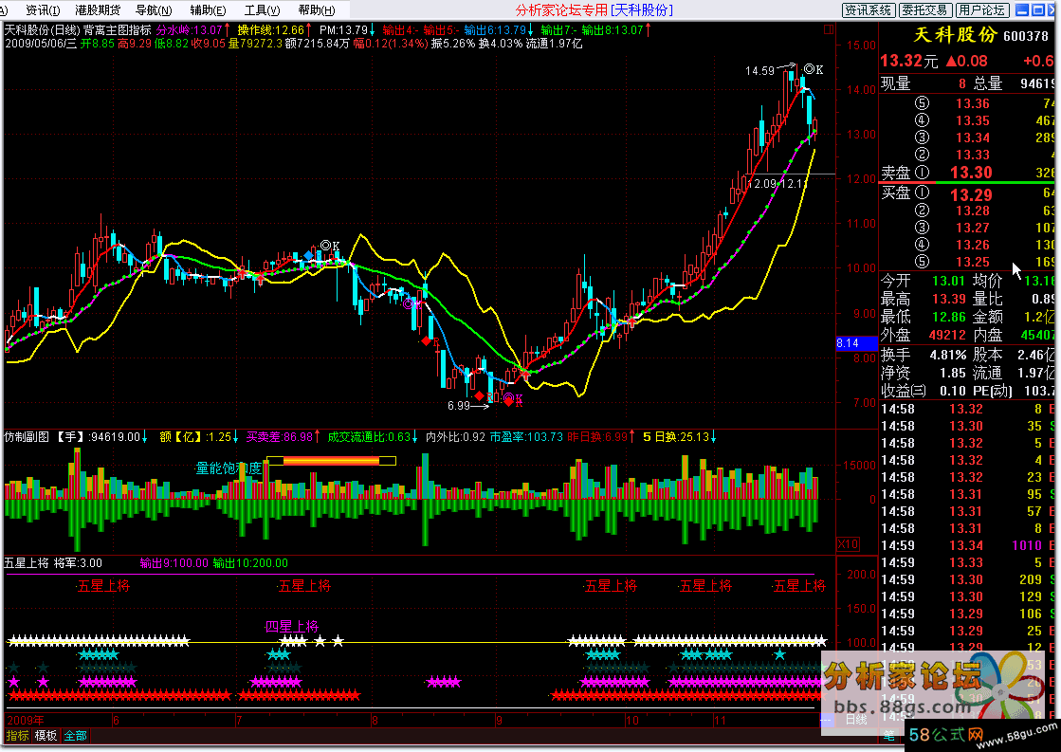Select the 卖盘 ① price 13.30

click(x=971, y=173)
